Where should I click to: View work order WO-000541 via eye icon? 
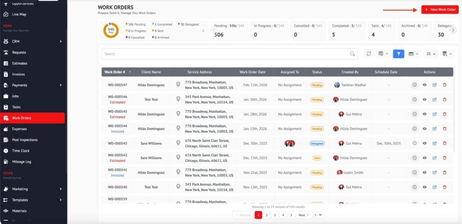[425, 173]
